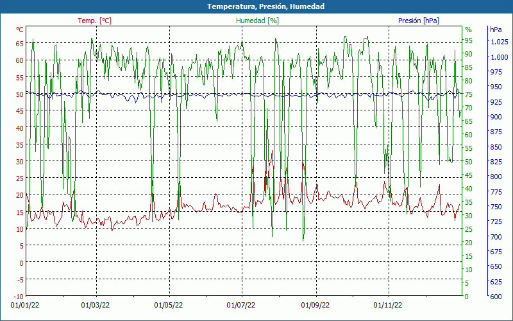Click the '1.025' pressure axis value
Image resolution: width=513 pixels, height=321 pixels.
tap(500, 42)
